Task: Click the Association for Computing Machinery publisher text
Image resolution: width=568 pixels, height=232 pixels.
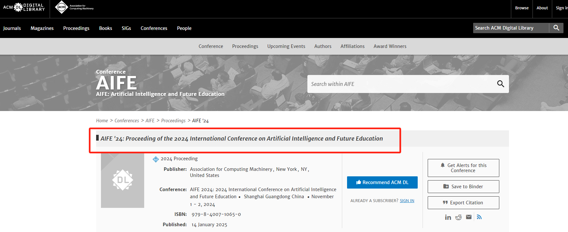Action: pyautogui.click(x=231, y=169)
